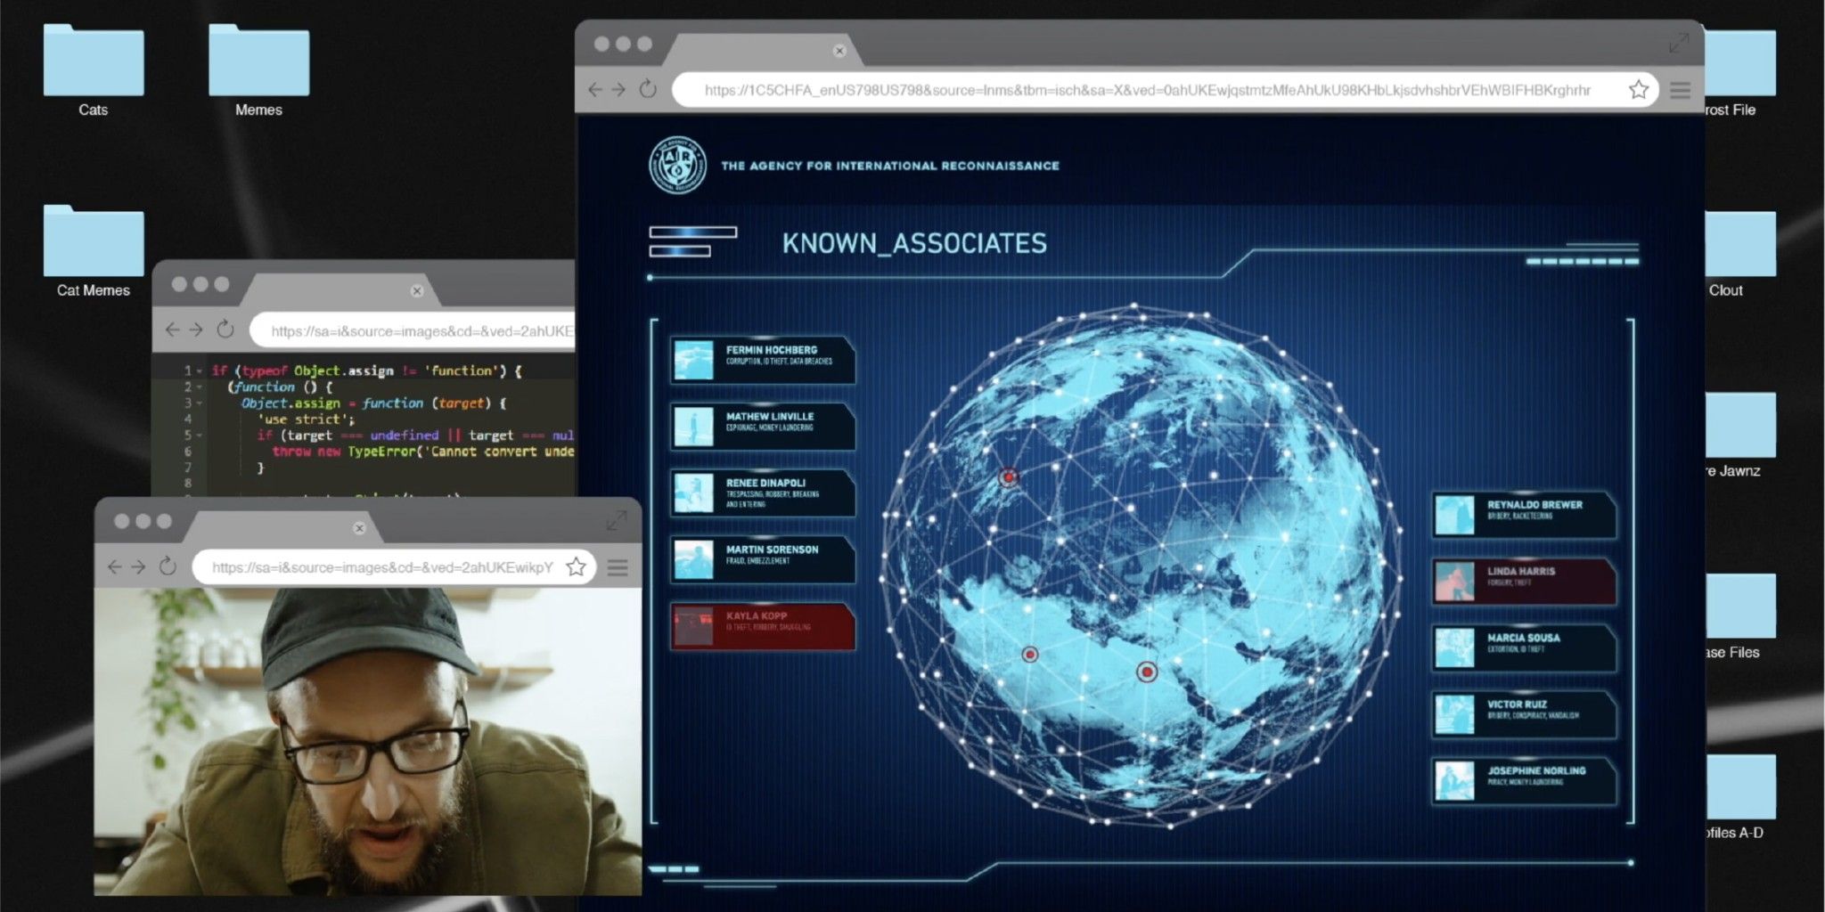The image size is (1825, 912).
Task: Bookmark the webcam browser page with star
Action: pos(576,566)
